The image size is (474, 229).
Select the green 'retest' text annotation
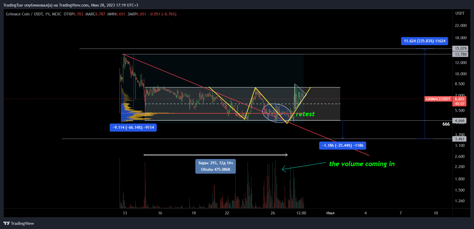tap(305, 114)
